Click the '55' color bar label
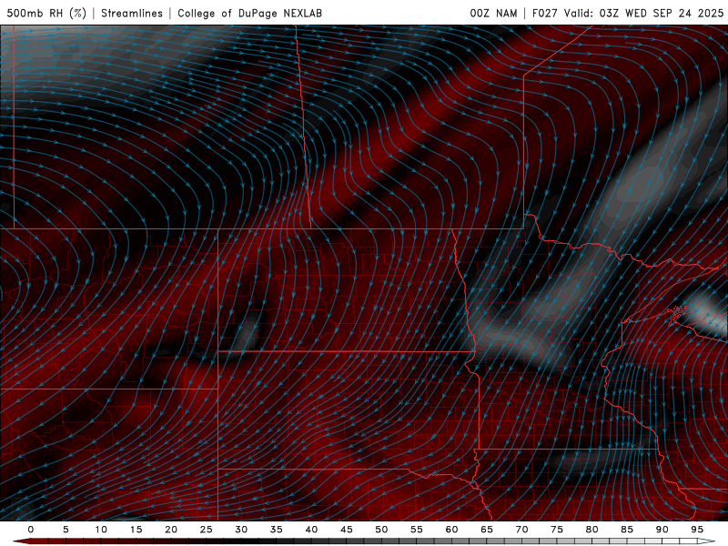Image resolution: width=728 pixels, height=546 pixels. point(417,530)
